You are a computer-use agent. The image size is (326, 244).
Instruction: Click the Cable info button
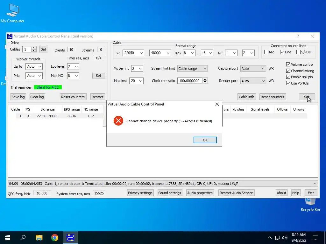tap(246, 97)
